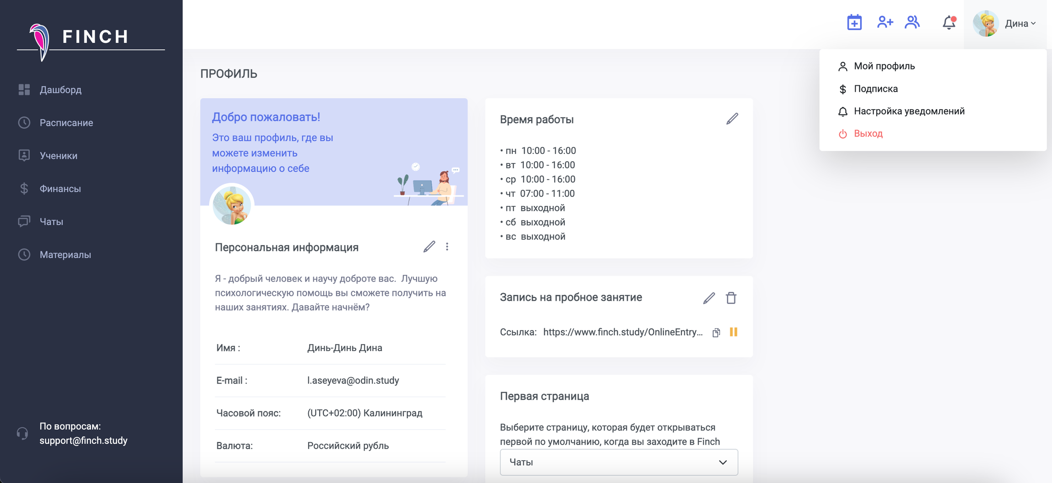Click the add calendar event icon
Image resolution: width=1052 pixels, height=483 pixels.
pyautogui.click(x=854, y=22)
